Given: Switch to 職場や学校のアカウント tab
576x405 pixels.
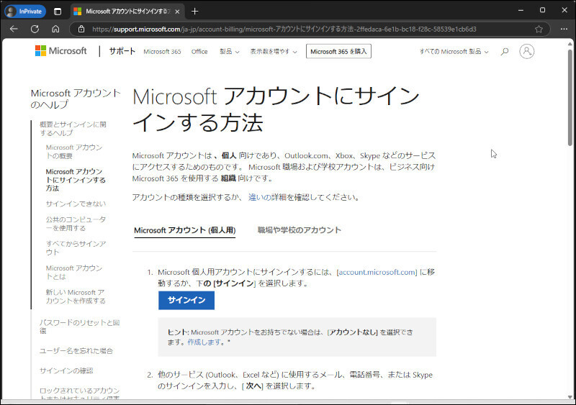Looking at the screenshot, I should [300, 230].
